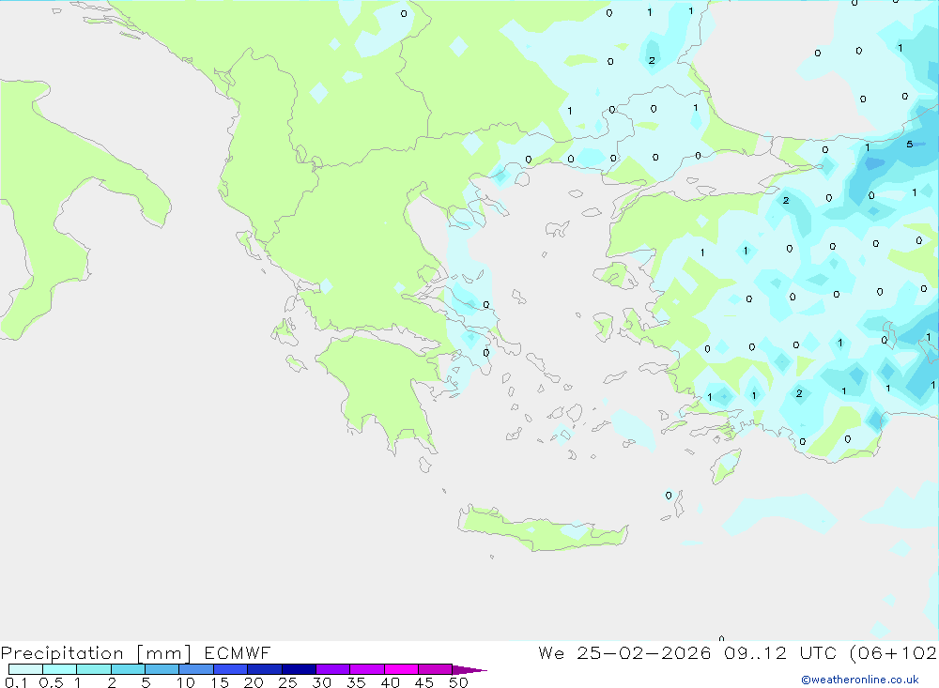Pick the 5–10 mm sky blue legend swatch

[162, 669]
